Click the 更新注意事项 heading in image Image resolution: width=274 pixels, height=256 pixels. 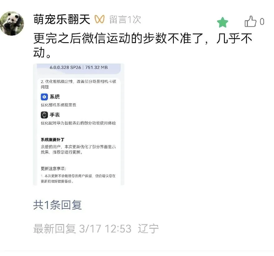tap(53, 169)
